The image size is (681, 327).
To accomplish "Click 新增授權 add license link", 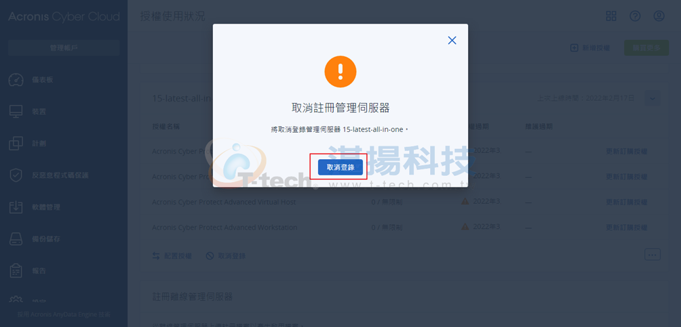I will tap(590, 47).
